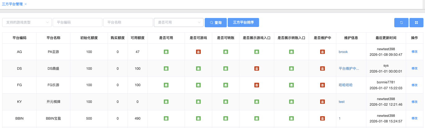Viewport: 425px width, 128px height.
Task: Click the refresh icon button
Action: pyautogui.click(x=401, y=23)
